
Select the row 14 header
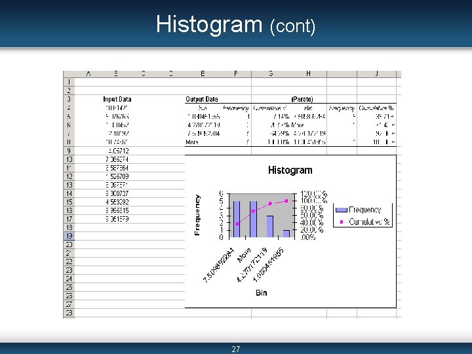pyautogui.click(x=69, y=193)
